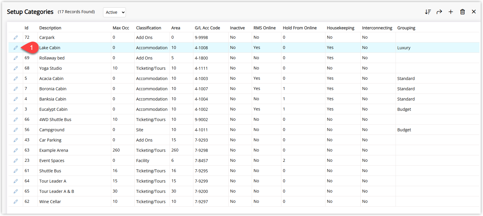Edit the Tour Leader A & B pencil icon
Screen dimensions: 483x216
(x=16, y=191)
